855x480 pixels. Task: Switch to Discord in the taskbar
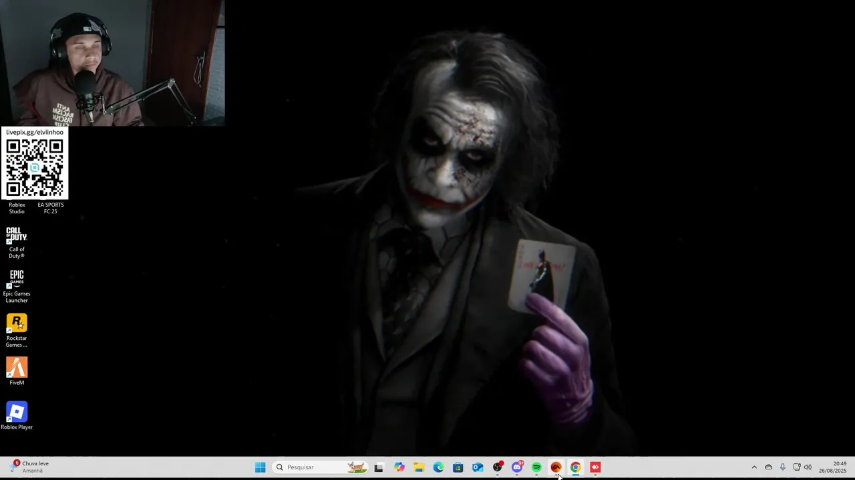point(517,467)
